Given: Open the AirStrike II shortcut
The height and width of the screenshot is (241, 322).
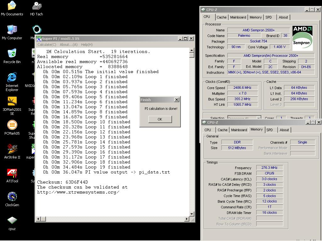Looking at the screenshot, I should [12, 151].
